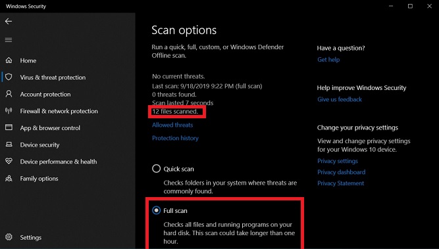Viewport: 439px width, 249px height.
Task: Click the Account protection person icon
Action: (x=9, y=94)
